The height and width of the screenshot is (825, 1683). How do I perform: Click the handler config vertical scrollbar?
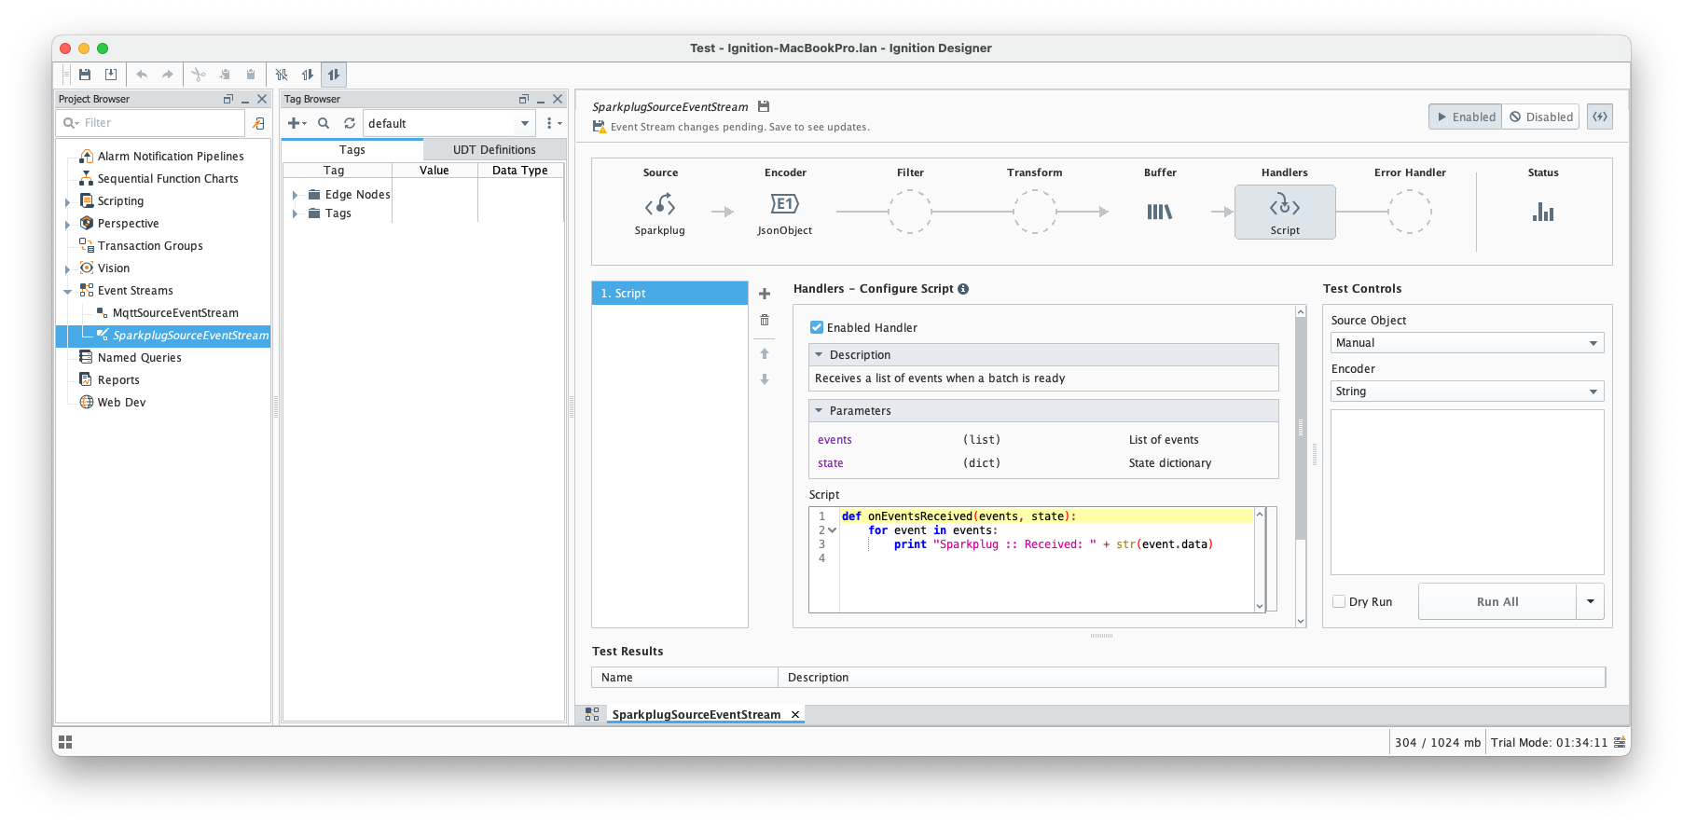coord(1301,429)
